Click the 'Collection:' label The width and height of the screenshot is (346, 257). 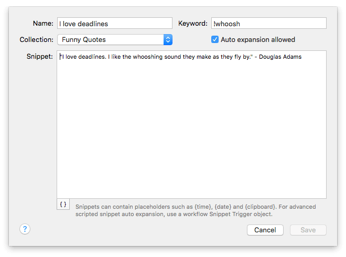[36, 39]
